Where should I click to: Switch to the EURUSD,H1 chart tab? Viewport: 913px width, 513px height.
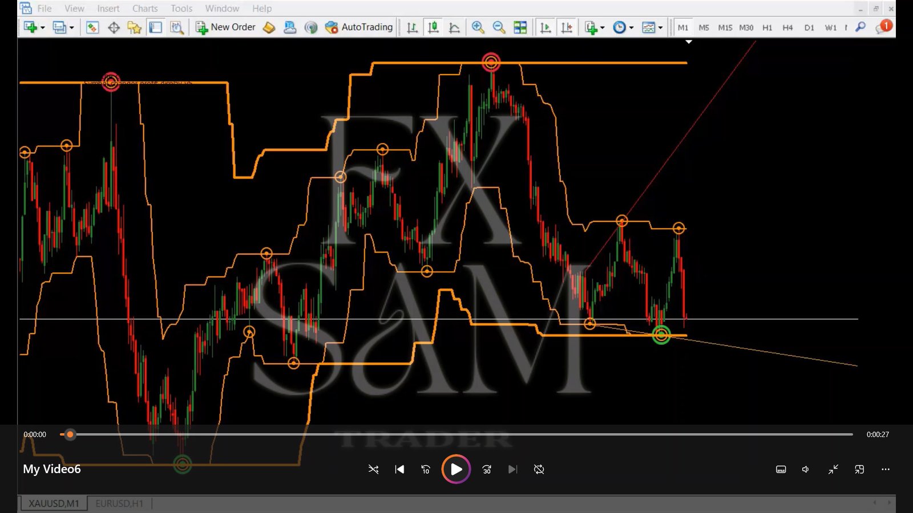(119, 503)
